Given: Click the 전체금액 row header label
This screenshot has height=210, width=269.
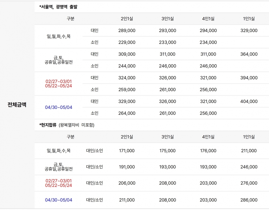Looking at the screenshot, I should pyautogui.click(x=17, y=105).
